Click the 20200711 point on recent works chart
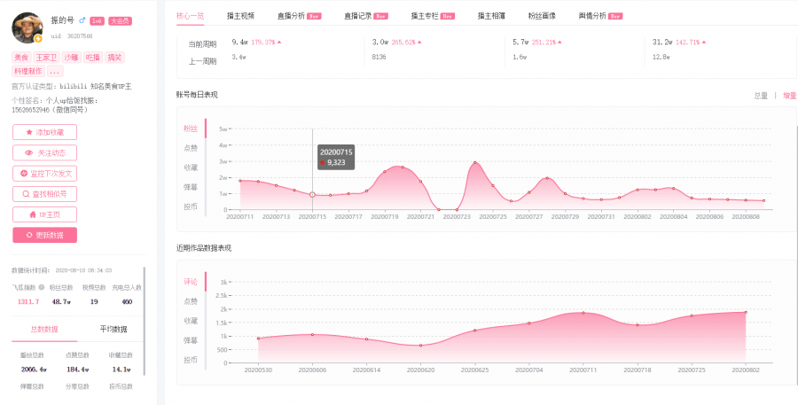 (x=583, y=313)
